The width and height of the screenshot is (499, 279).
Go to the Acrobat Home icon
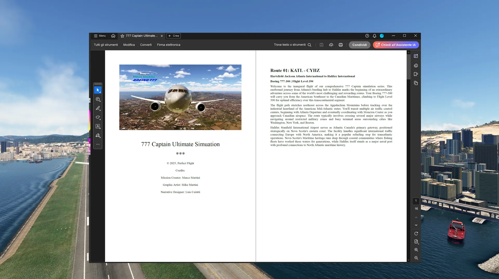tap(113, 36)
